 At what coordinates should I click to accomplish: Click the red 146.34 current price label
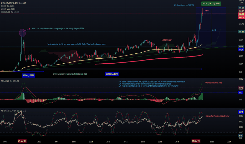pyautogui.click(x=241, y=14)
